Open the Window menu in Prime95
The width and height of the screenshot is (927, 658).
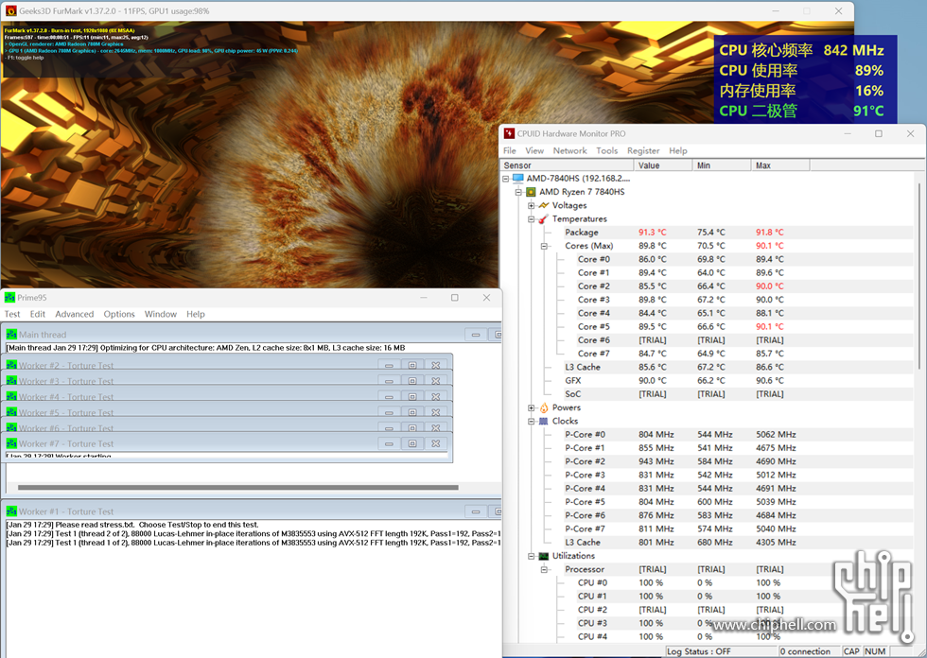point(160,314)
